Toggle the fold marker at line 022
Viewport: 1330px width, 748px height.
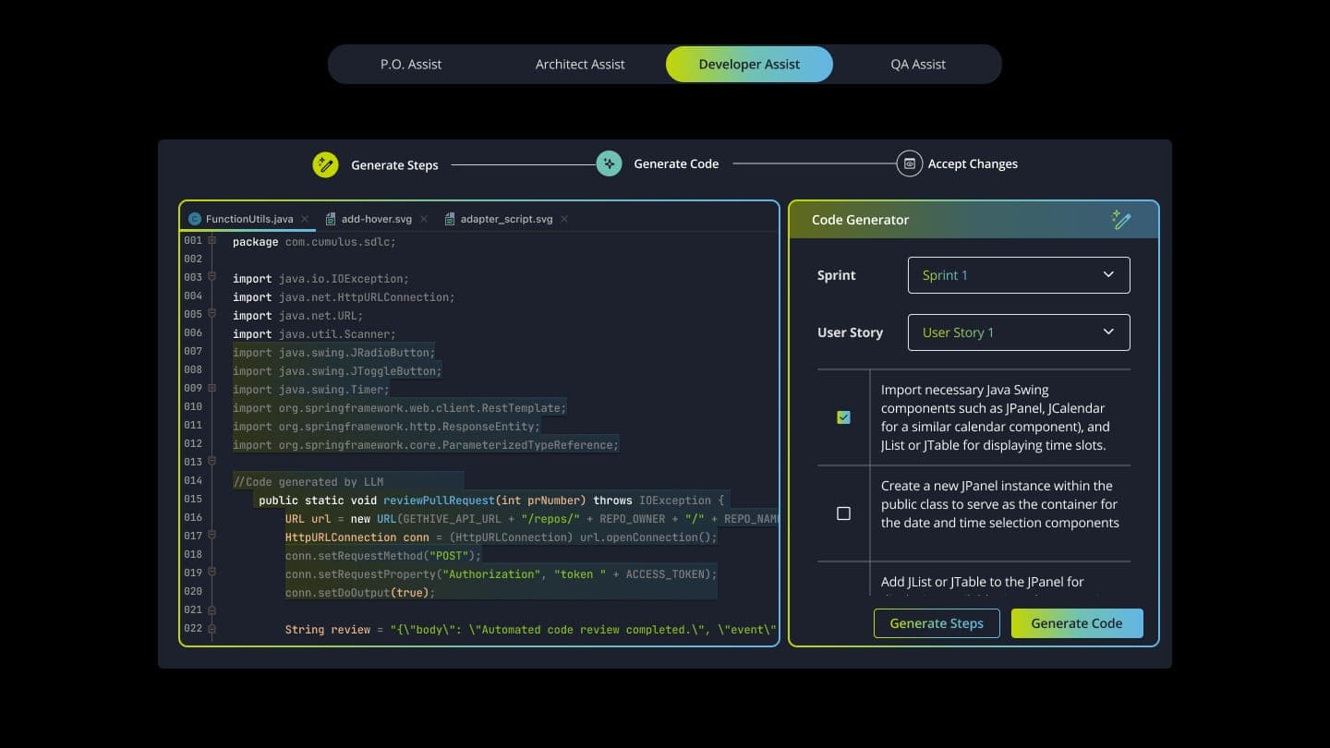(212, 627)
